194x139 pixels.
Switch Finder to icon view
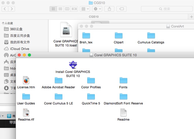(53, 9)
